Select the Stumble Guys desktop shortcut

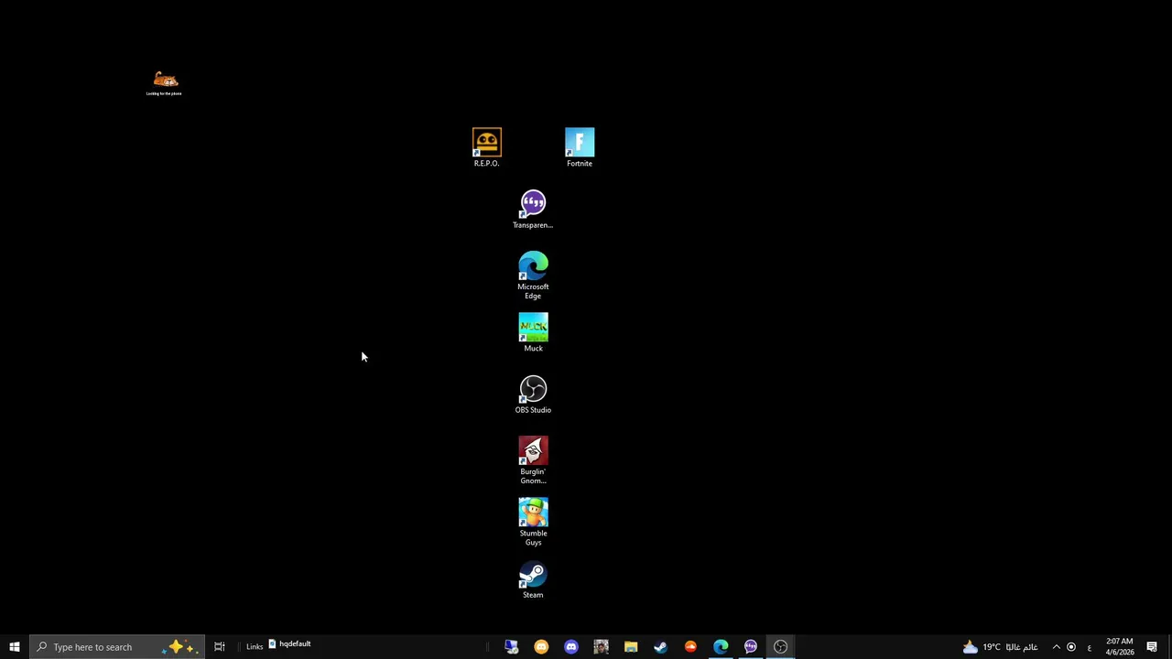pos(533,522)
